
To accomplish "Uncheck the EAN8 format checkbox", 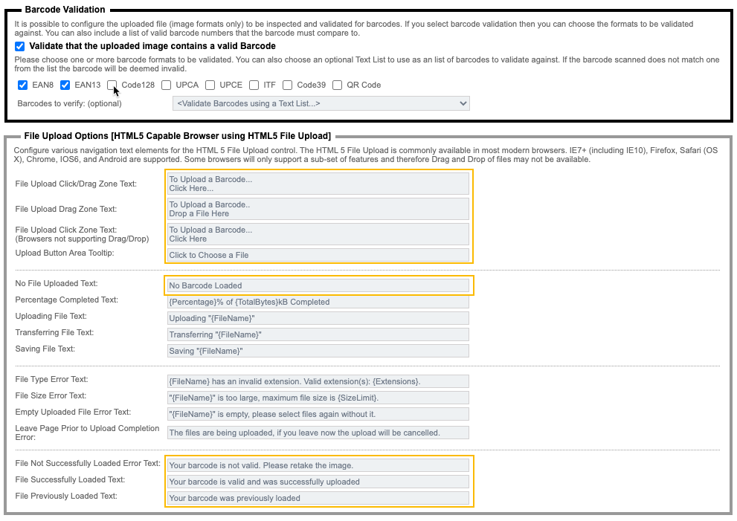I will pyautogui.click(x=23, y=85).
